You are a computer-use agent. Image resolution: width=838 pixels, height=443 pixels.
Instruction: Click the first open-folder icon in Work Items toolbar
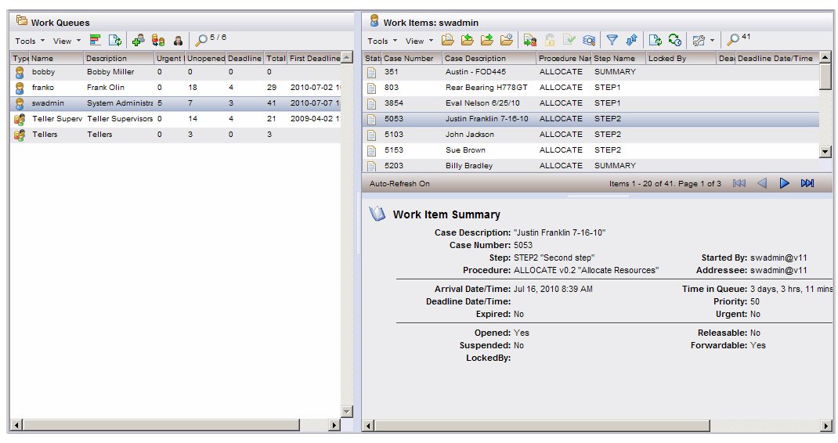[447, 40]
